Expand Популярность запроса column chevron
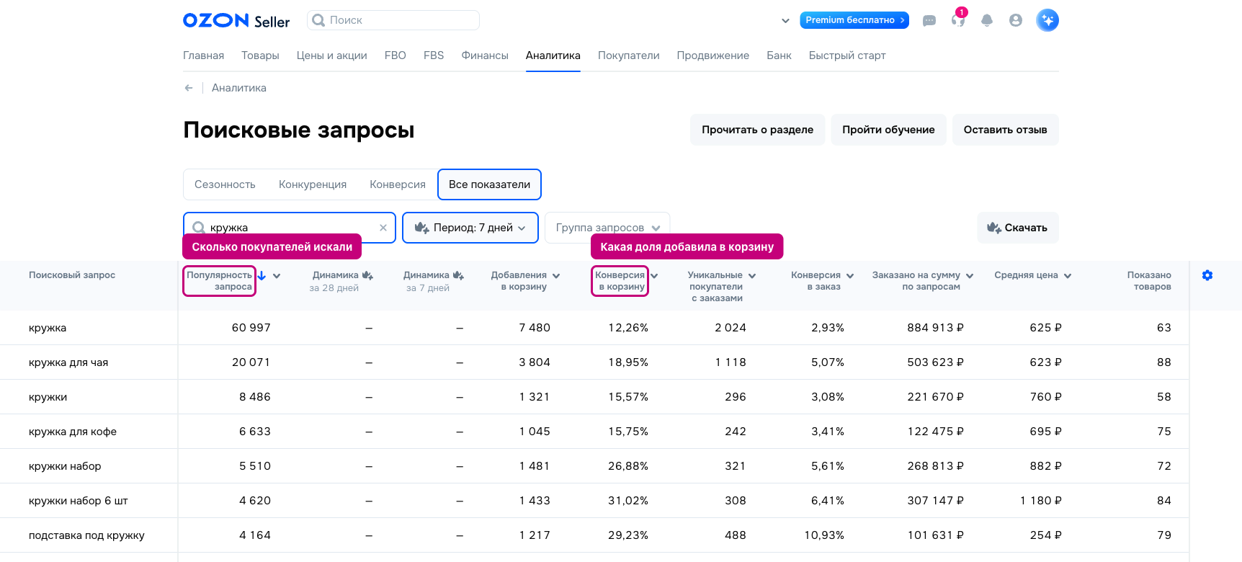 (277, 276)
